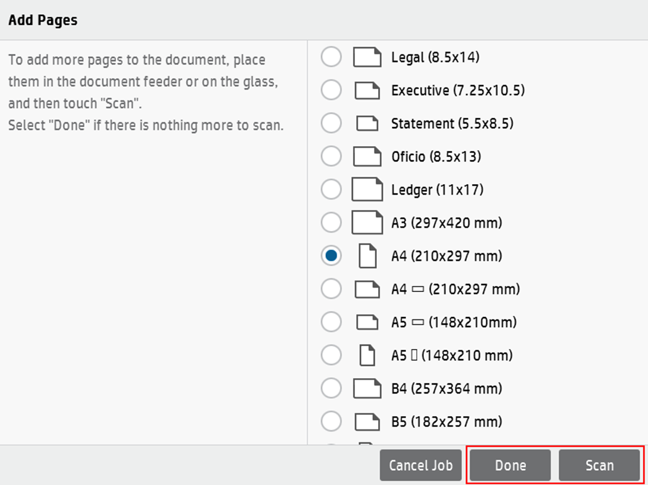This screenshot has height=485, width=648.
Task: Select the A3 (297x420 mm) radio button
Action: [x=331, y=223]
